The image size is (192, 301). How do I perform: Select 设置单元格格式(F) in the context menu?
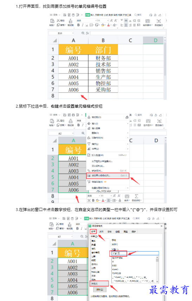108,175
